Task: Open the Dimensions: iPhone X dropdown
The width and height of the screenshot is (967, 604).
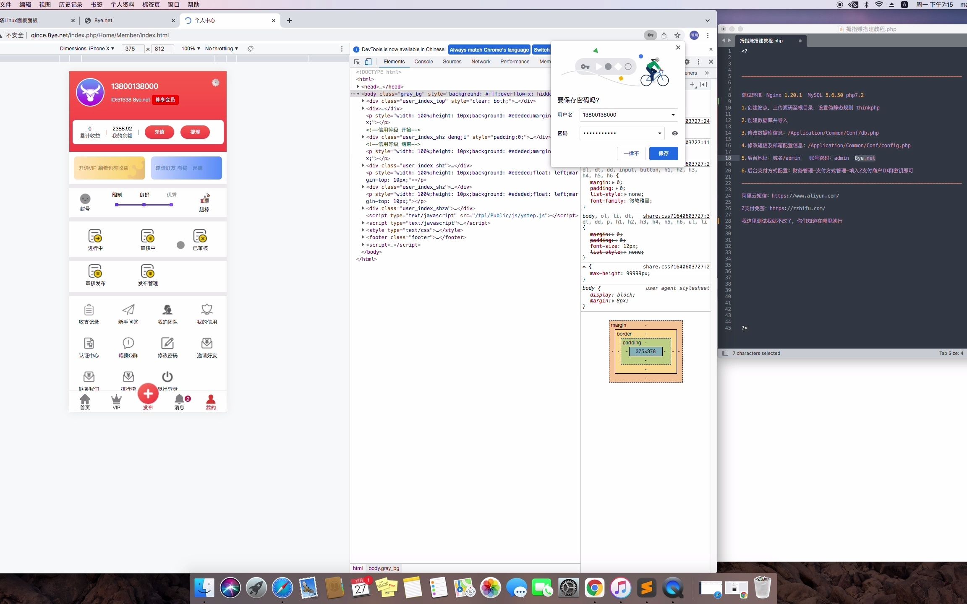Action: 87,49
